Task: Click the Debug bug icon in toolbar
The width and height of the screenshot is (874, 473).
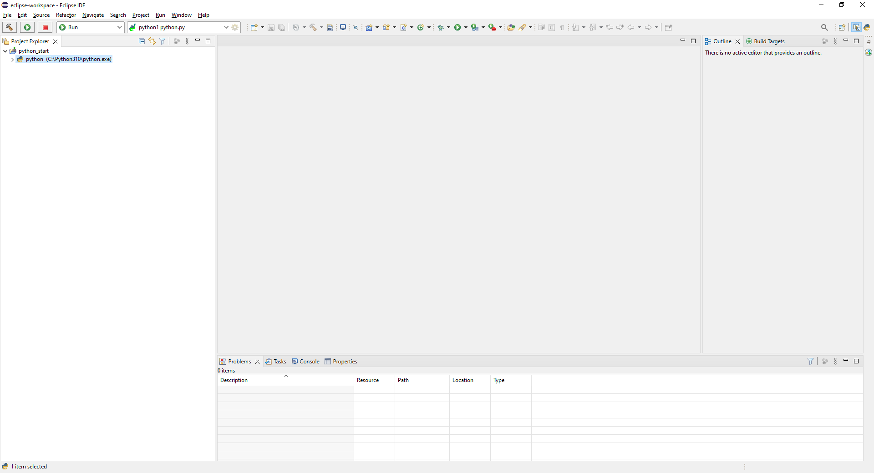Action: click(x=440, y=27)
